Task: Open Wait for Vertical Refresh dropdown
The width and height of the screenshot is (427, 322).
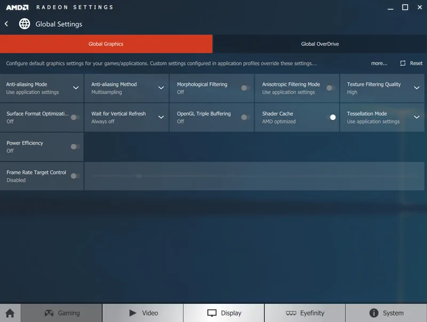Action: (161, 117)
